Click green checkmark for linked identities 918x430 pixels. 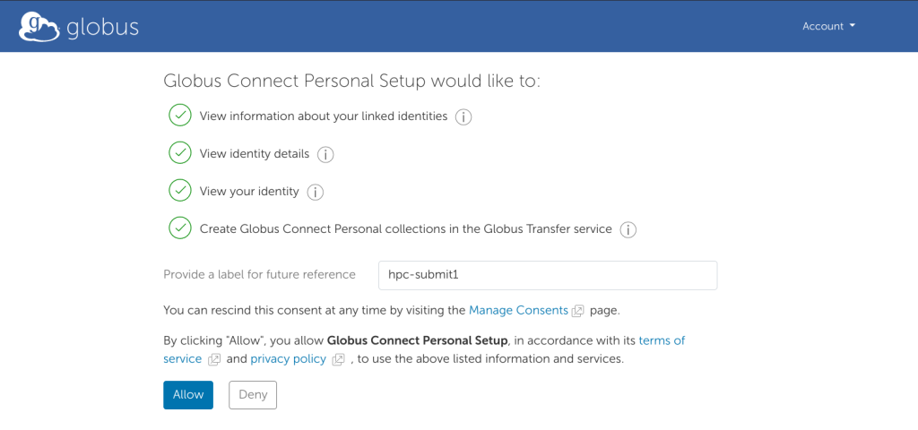(x=180, y=116)
